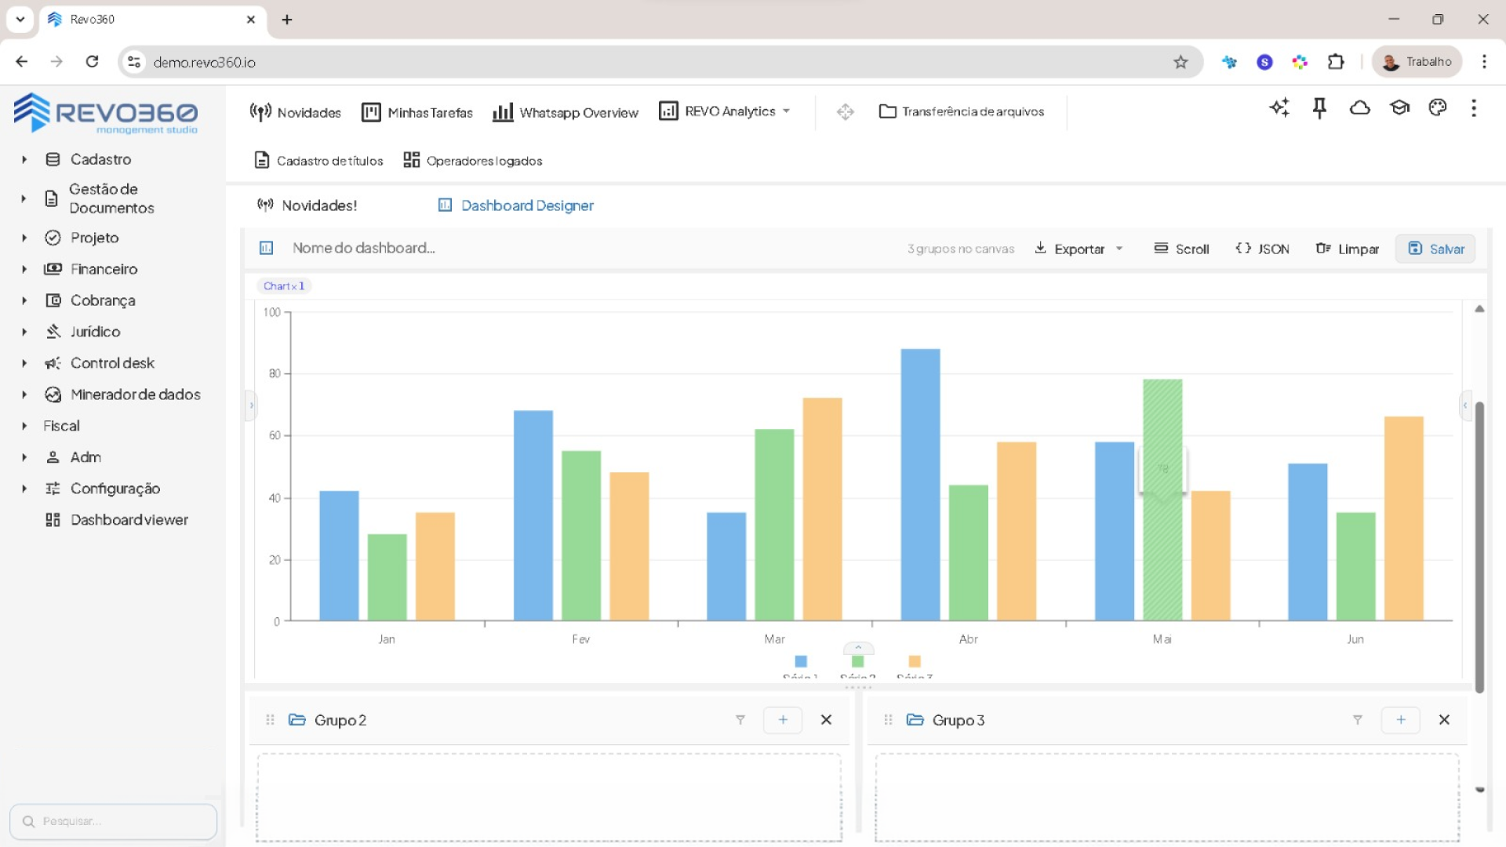Save the dashboard with Salvar
Image resolution: width=1506 pixels, height=847 pixels.
click(1435, 249)
